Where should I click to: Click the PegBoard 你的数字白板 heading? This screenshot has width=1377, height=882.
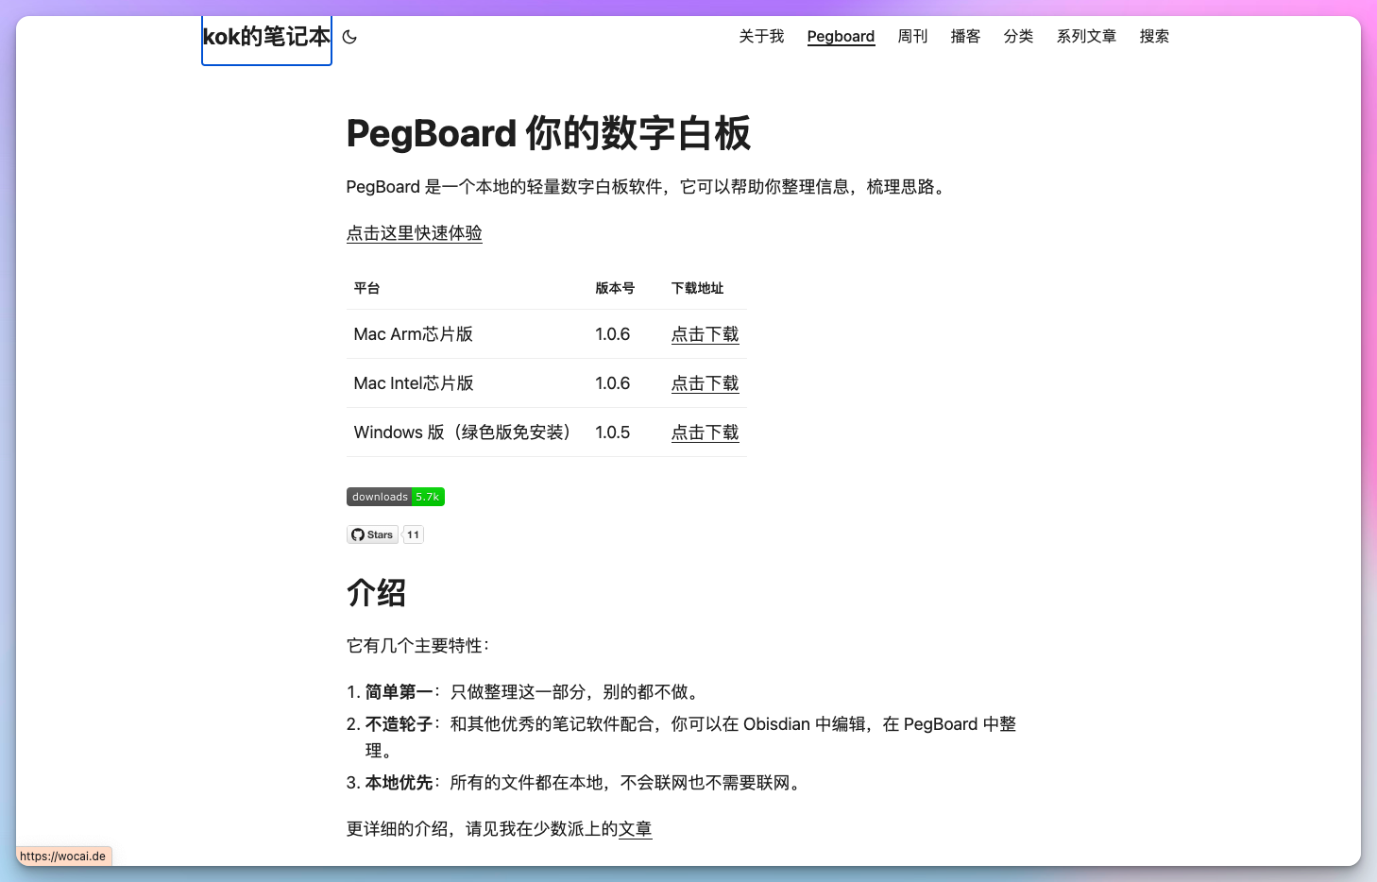[x=548, y=133]
